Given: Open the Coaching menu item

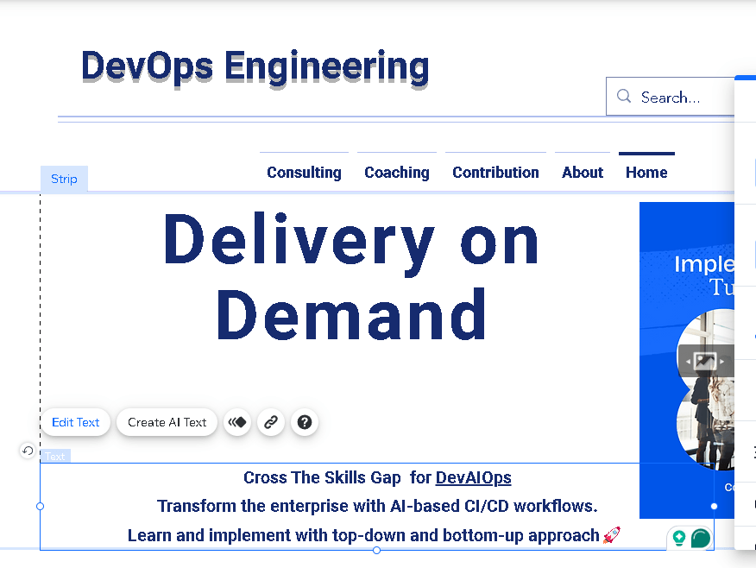Looking at the screenshot, I should pos(397,172).
